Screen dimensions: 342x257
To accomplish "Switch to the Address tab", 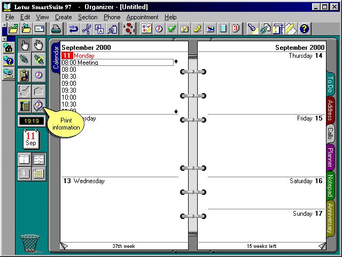I will pyautogui.click(x=330, y=110).
